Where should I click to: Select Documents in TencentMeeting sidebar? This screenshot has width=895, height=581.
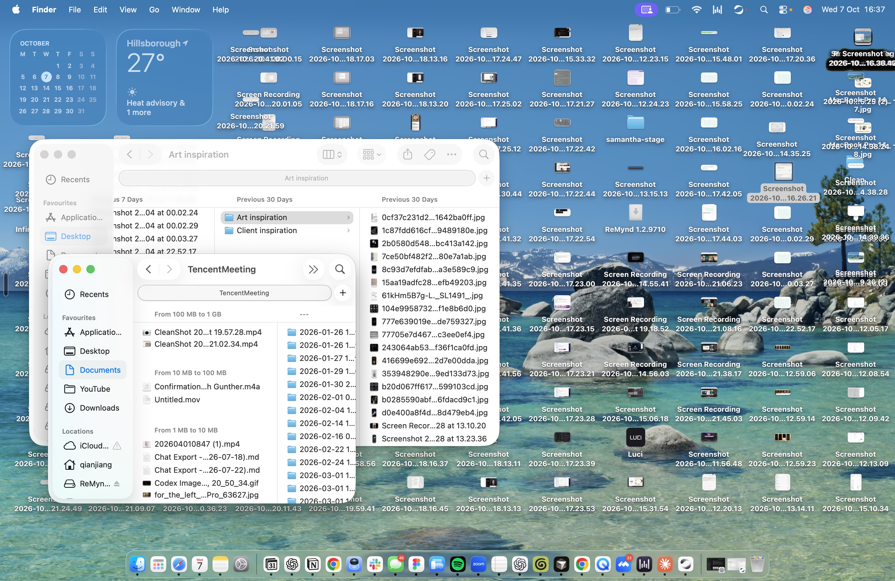pos(93,370)
